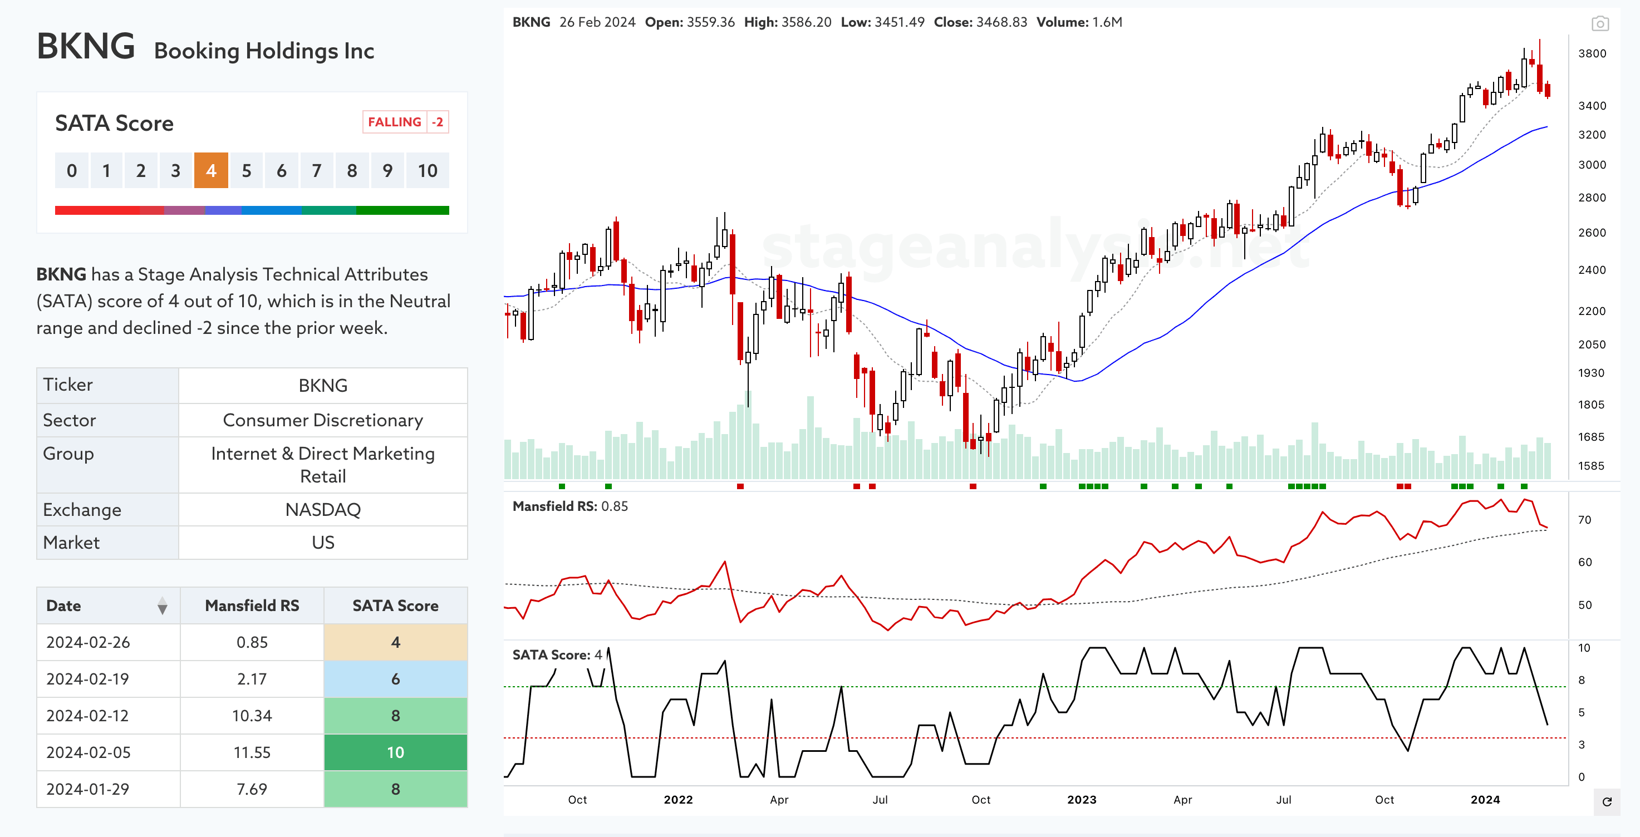The height and width of the screenshot is (837, 1640).
Task: Select SATA score box 3
Action: (x=176, y=171)
